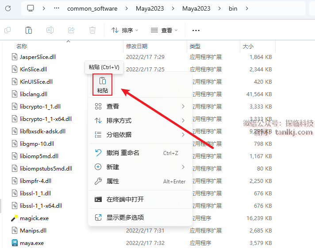Click the magick.exe wand icon
The image size is (315, 252).
[x=15, y=218]
